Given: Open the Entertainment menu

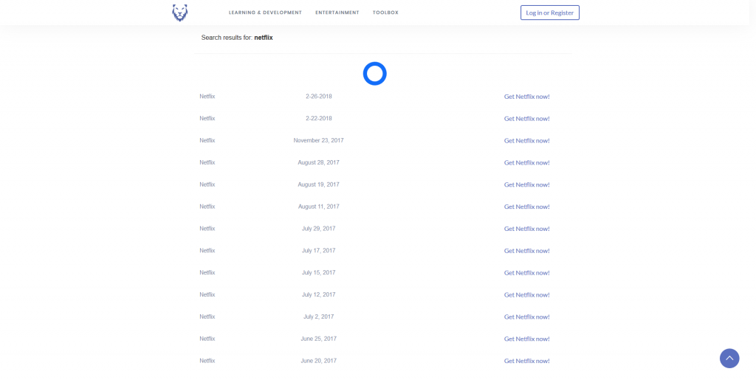Looking at the screenshot, I should point(337,13).
